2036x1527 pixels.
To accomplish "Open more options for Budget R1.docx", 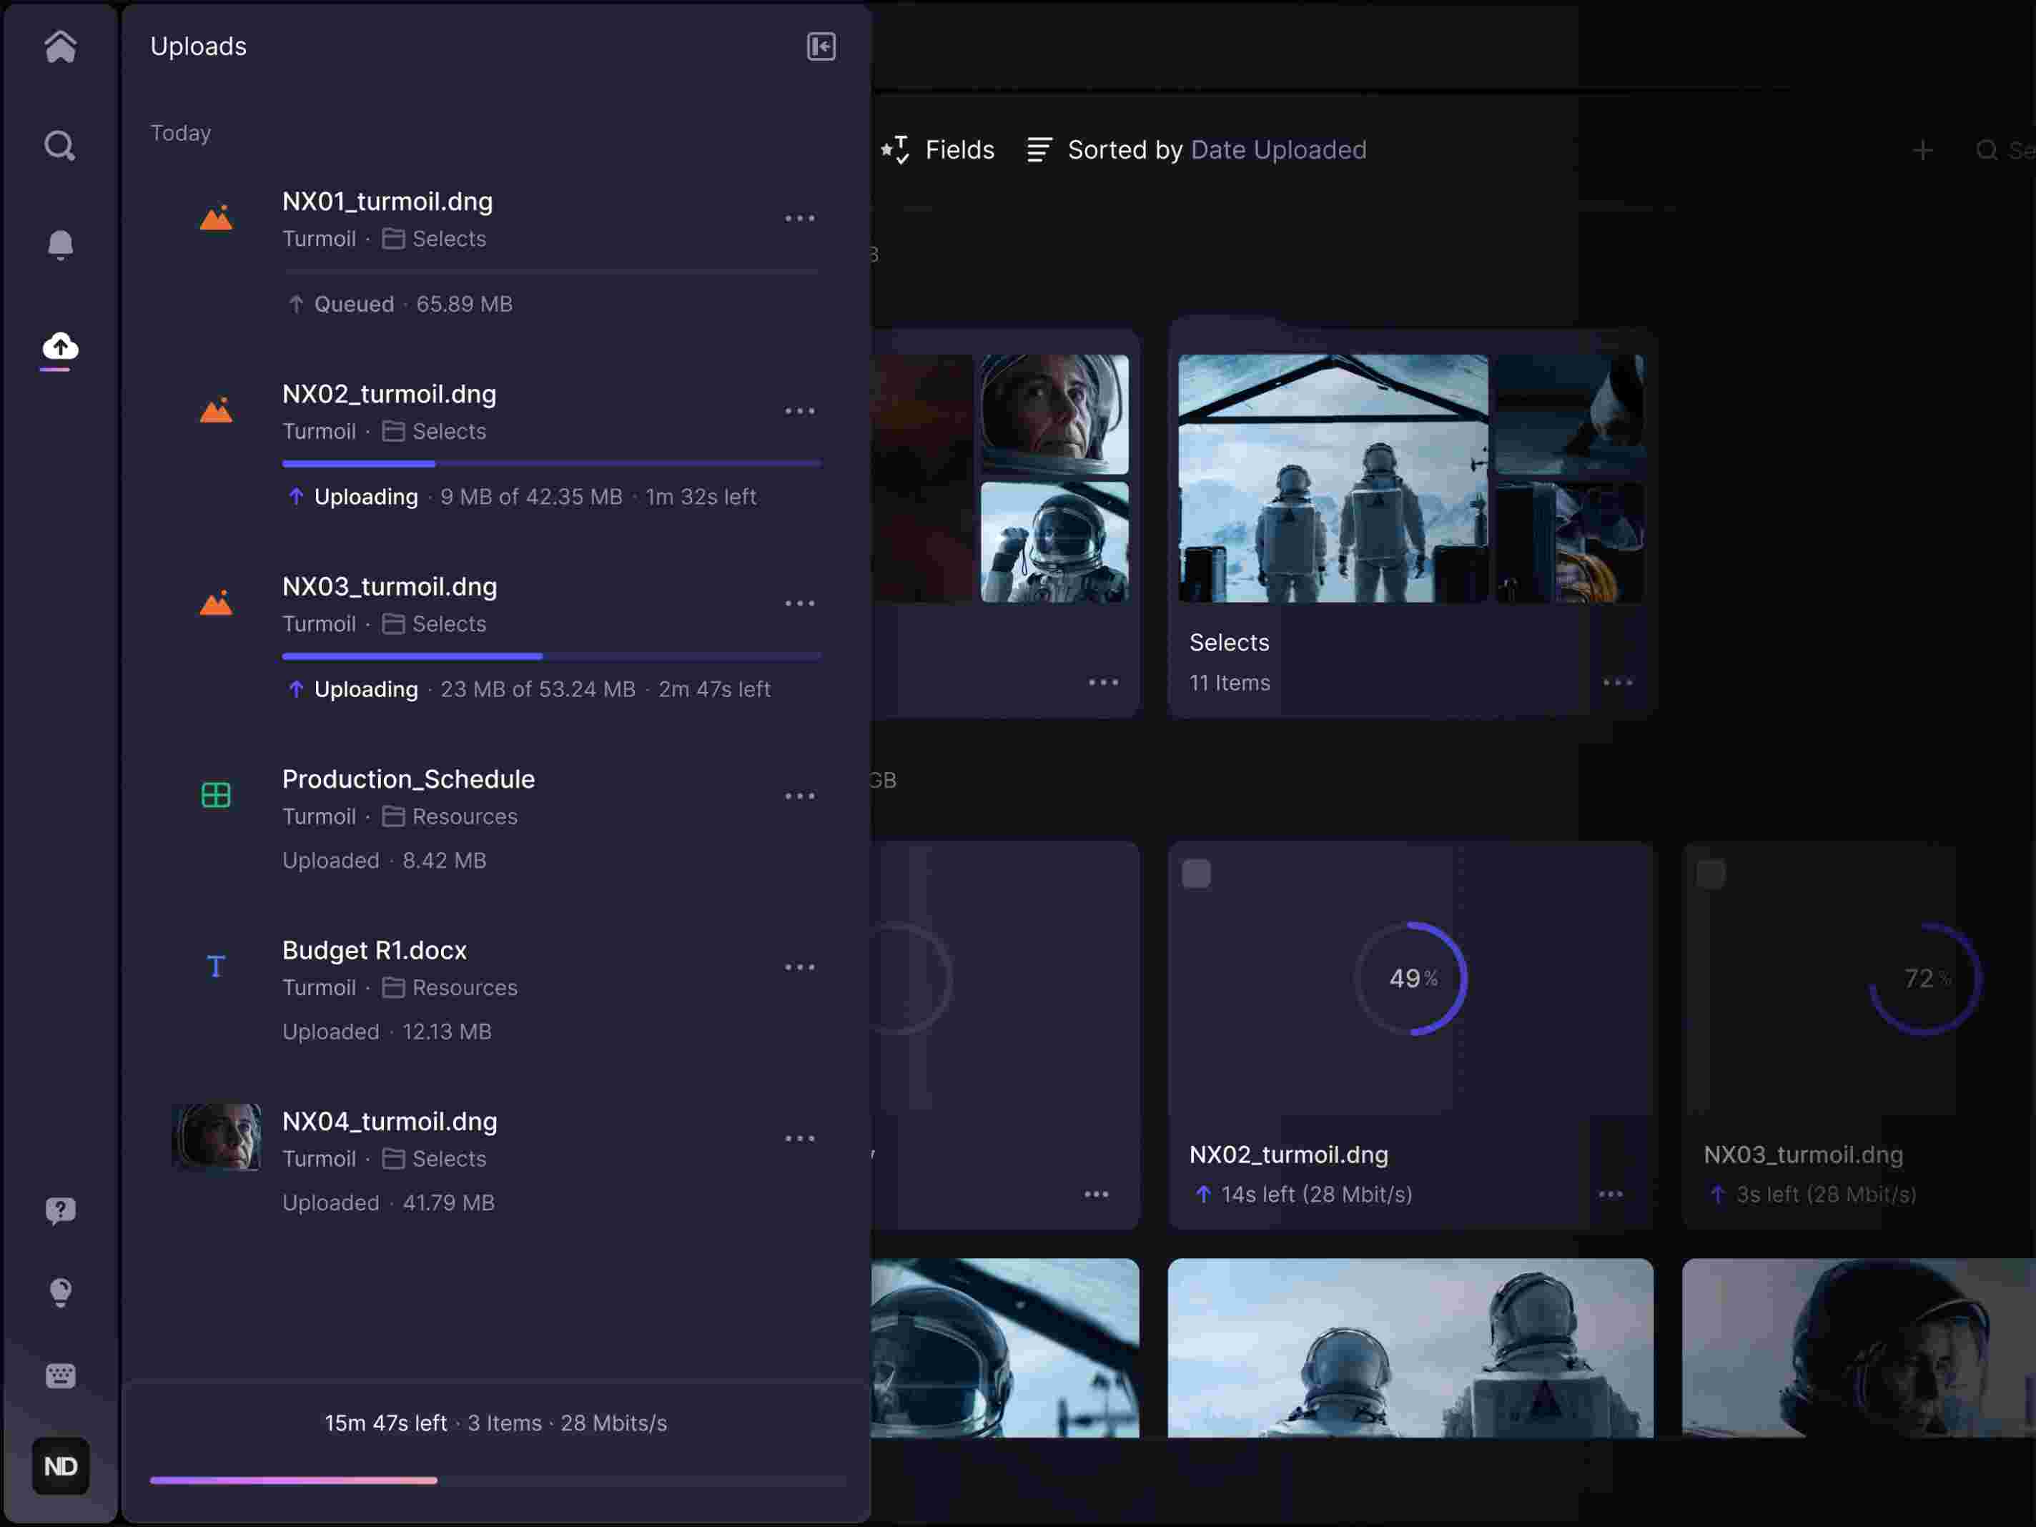I will [x=799, y=967].
